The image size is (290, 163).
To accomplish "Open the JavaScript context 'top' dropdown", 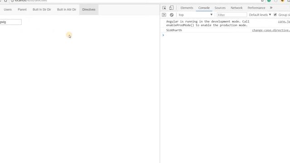I will tap(195, 15).
